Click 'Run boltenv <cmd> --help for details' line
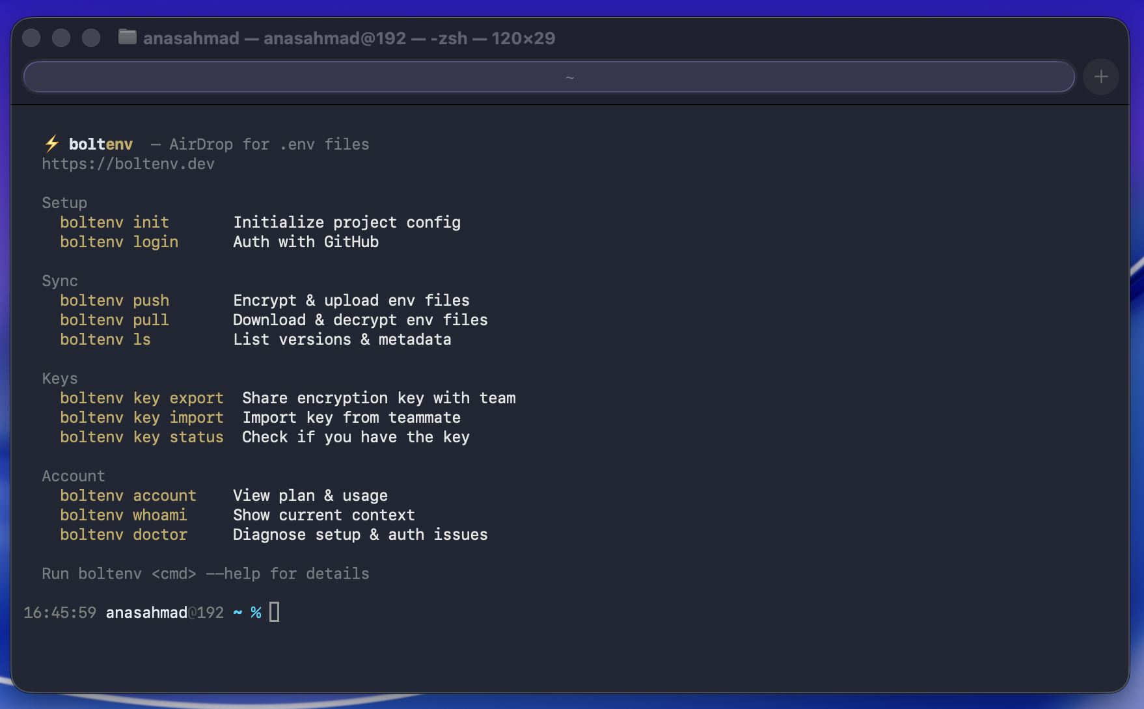 click(x=206, y=574)
